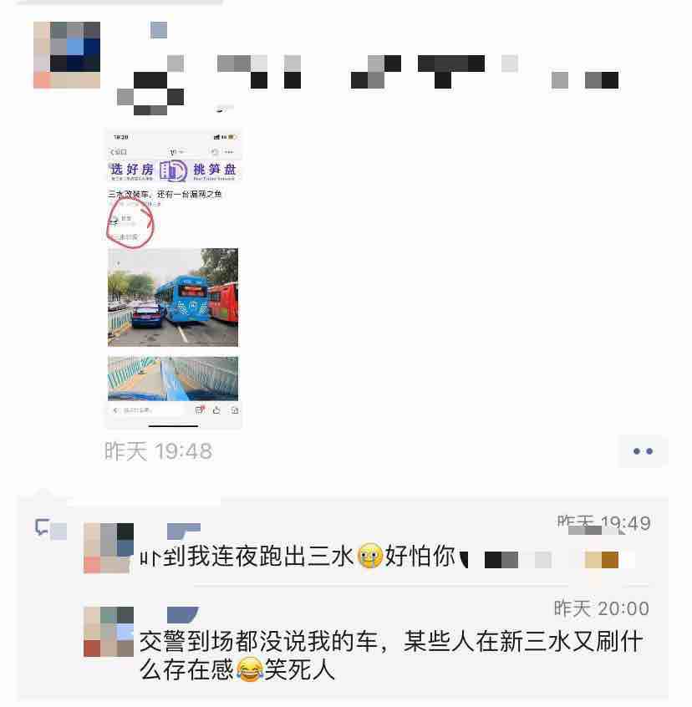Tap the crying emoji in first comment
692x707 pixels.
369,556
